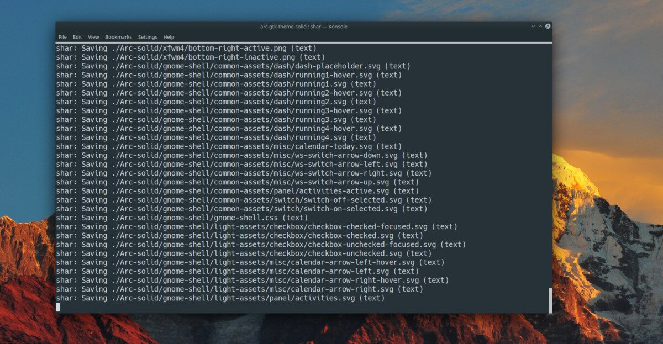Click the switch-on-selected.svg line
The image size is (663, 344).
pyautogui.click(x=242, y=209)
